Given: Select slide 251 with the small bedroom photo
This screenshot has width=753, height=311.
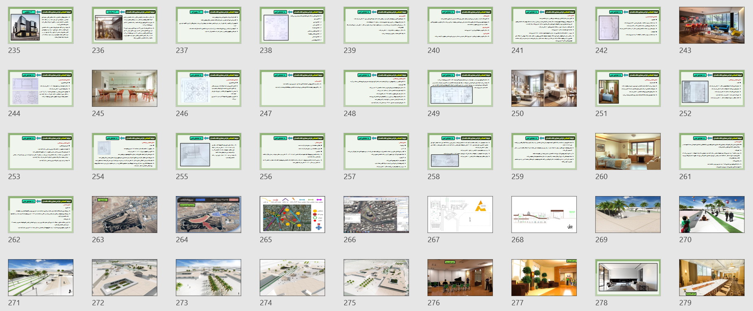Looking at the screenshot, I should coord(628,88).
